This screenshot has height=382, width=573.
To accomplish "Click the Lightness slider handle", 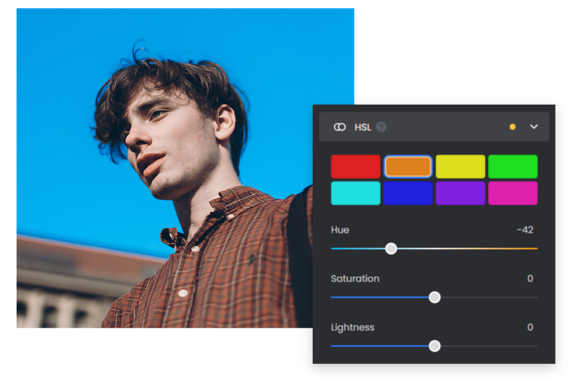I will pyautogui.click(x=434, y=346).
